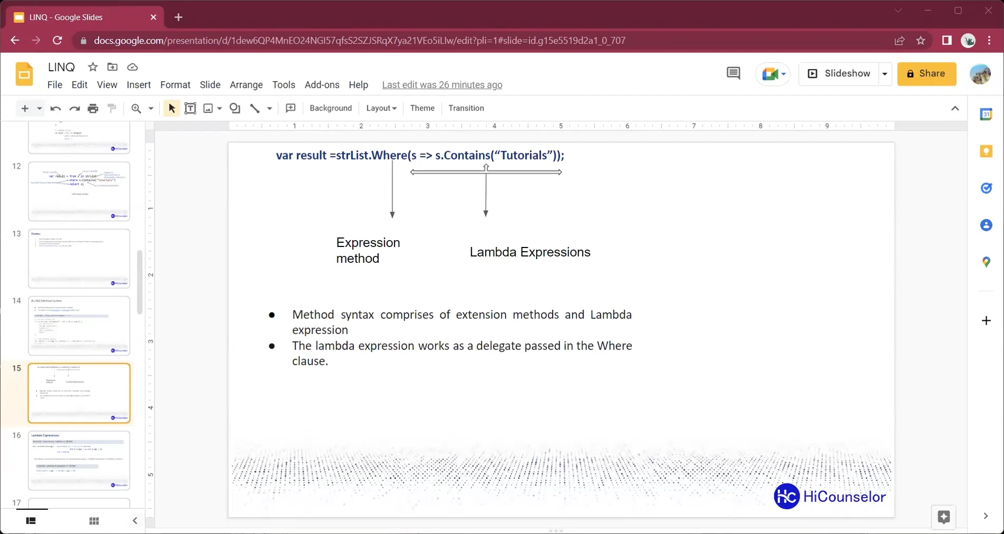
Task: Select the Shape tool
Action: pos(234,108)
